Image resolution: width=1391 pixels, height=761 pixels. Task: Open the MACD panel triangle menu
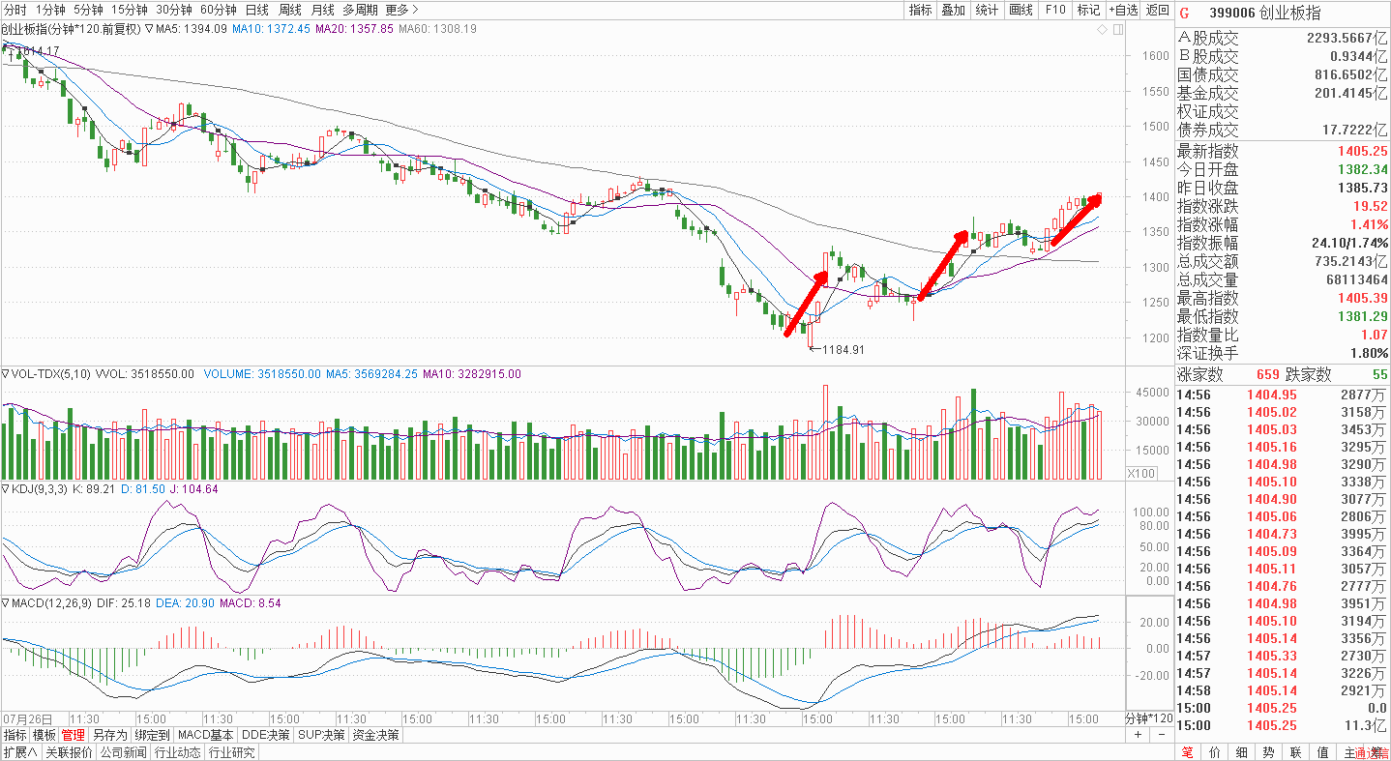6,603
